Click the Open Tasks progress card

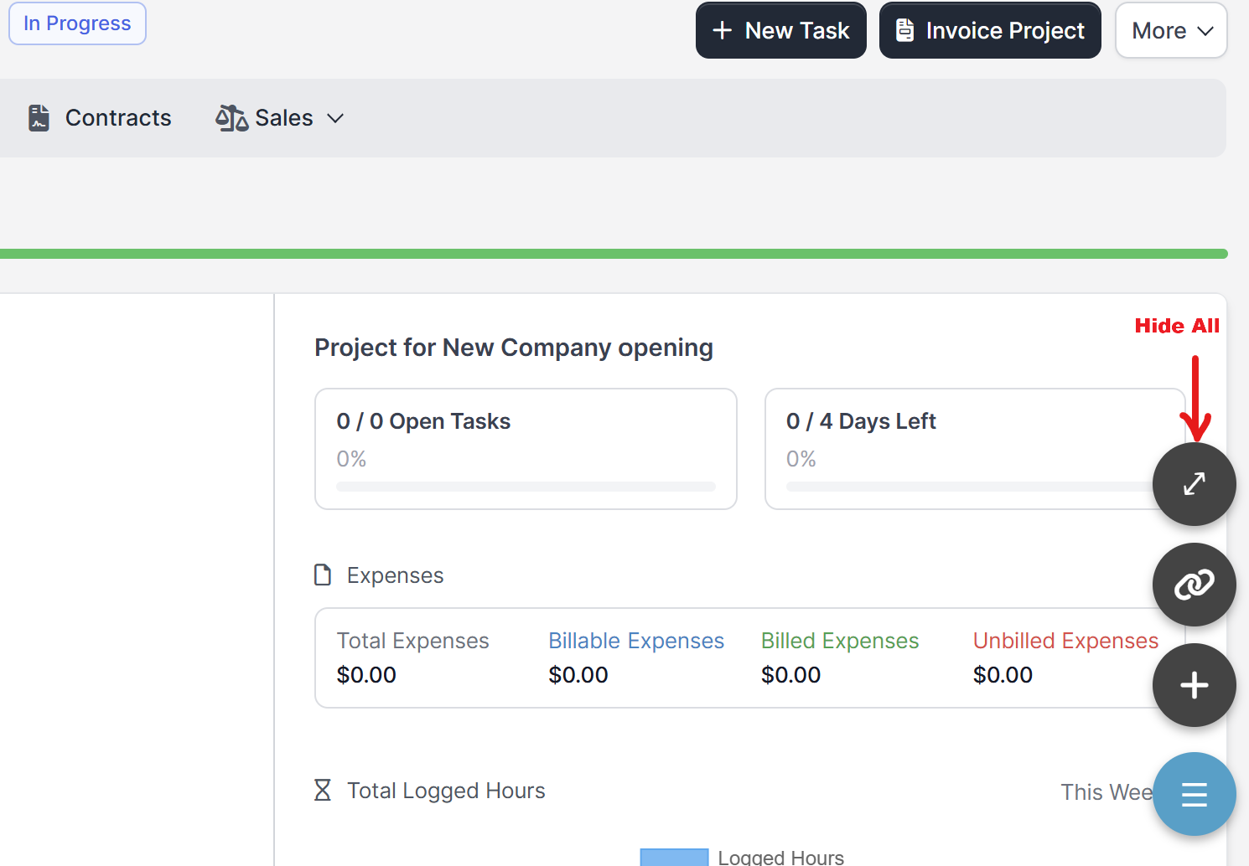pos(526,449)
